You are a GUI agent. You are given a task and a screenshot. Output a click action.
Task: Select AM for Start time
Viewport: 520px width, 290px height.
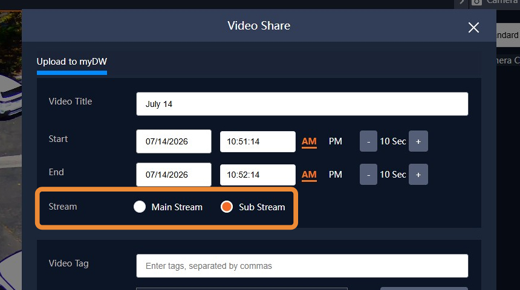[x=309, y=141]
